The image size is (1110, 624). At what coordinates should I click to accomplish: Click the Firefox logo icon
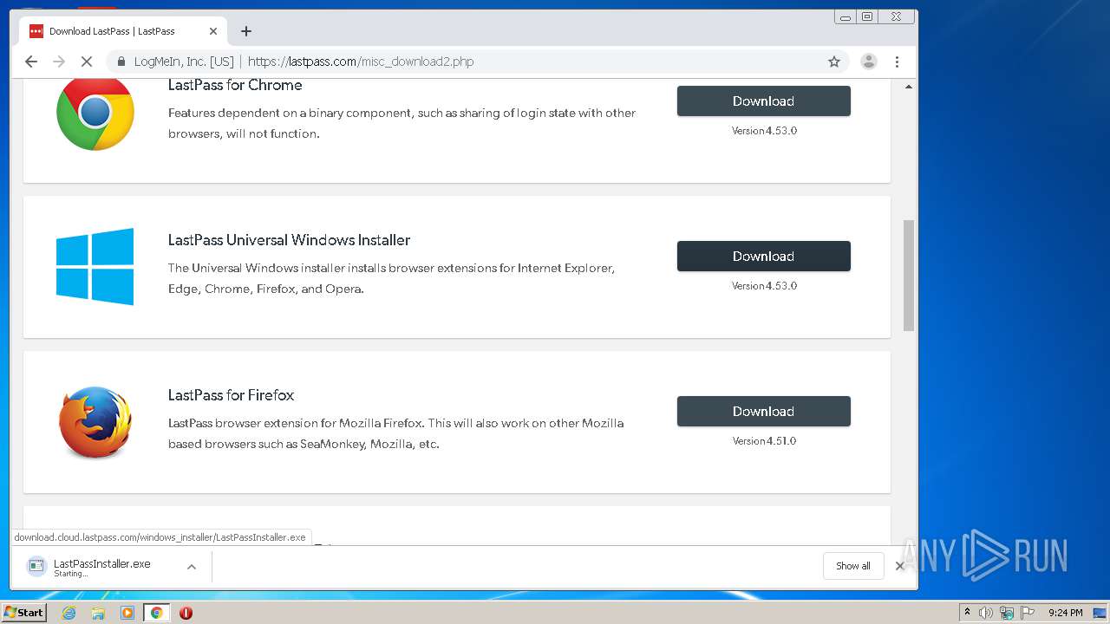(x=95, y=422)
